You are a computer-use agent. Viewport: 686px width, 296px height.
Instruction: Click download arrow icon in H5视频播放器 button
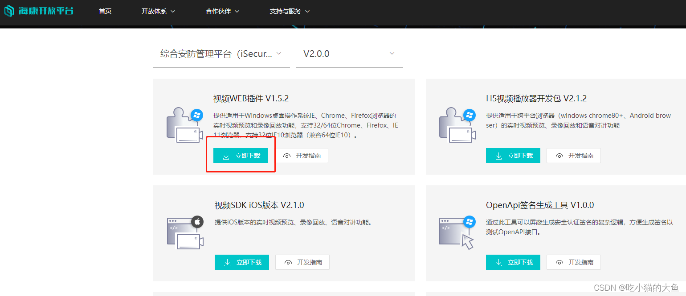pyautogui.click(x=498, y=156)
